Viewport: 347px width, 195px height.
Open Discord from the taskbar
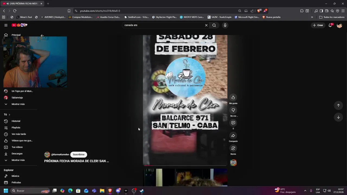[x=118, y=191]
